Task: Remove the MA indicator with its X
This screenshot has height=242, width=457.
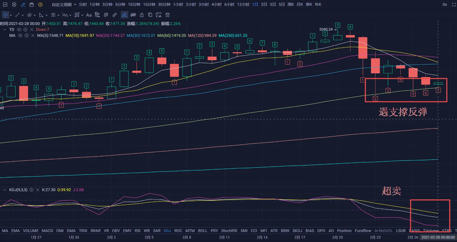Action: tap(33, 36)
